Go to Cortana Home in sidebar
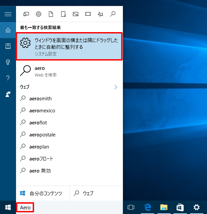The height and width of the screenshot is (214, 207). tap(8, 30)
